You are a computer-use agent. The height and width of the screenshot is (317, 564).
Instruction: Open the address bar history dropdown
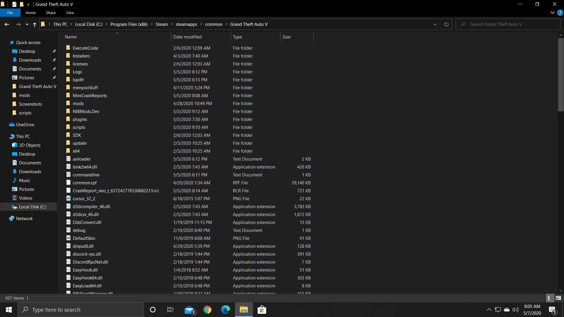click(x=435, y=24)
